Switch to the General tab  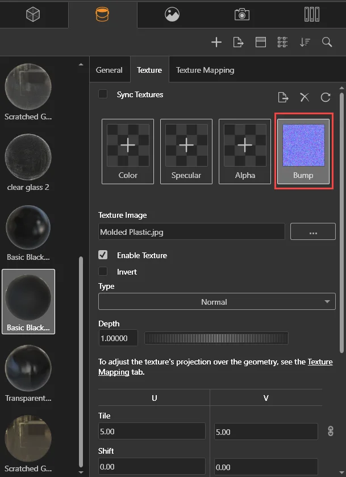[109, 70]
